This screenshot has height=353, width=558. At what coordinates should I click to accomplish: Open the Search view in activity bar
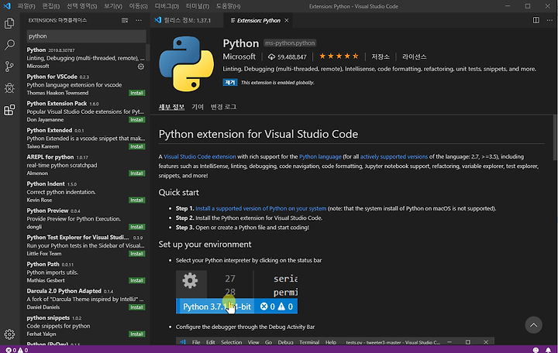(9, 45)
